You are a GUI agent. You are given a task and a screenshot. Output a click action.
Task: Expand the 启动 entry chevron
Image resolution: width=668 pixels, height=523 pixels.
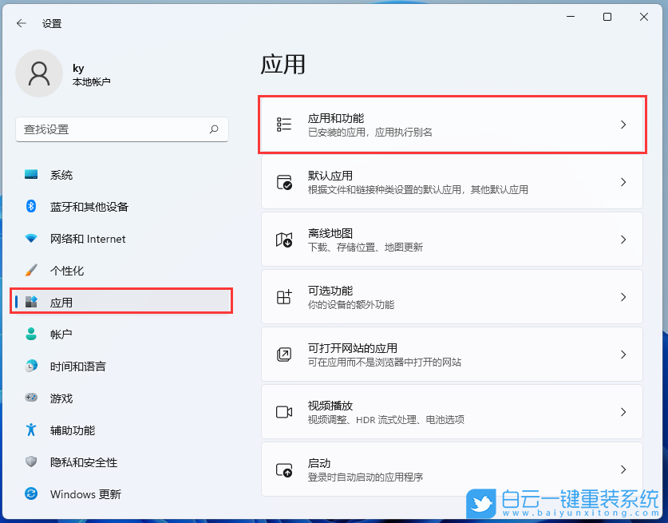click(x=623, y=470)
